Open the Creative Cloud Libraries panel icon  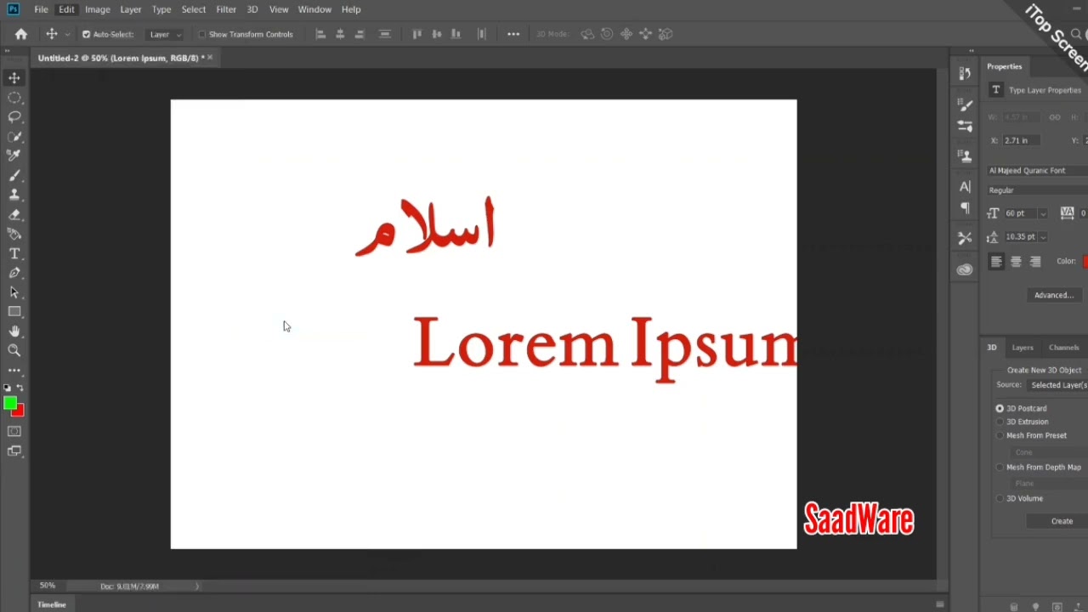965,269
